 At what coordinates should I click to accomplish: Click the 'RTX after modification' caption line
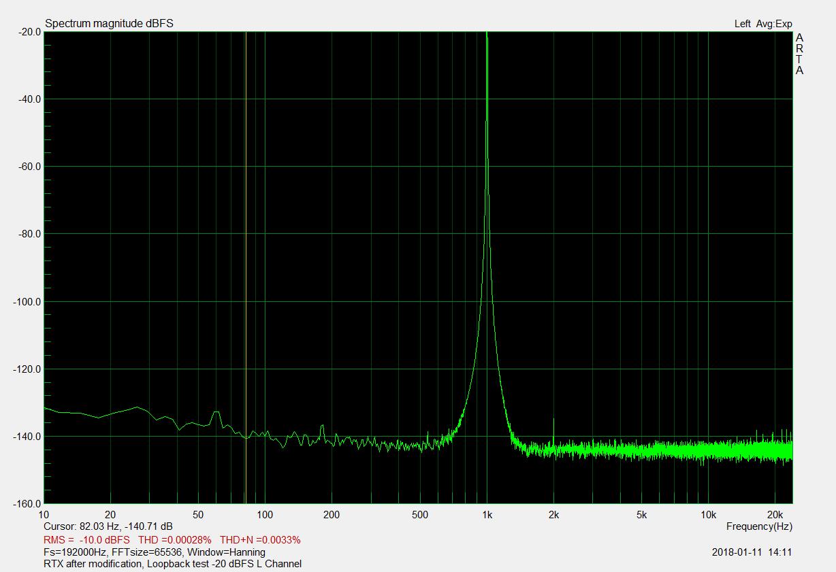coord(172,564)
